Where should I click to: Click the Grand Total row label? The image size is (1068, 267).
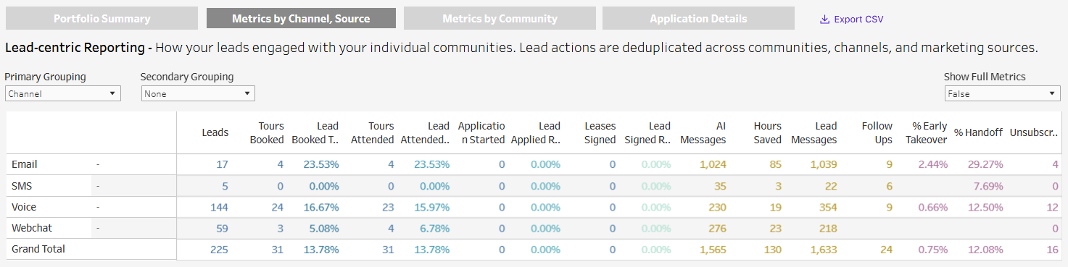click(x=38, y=249)
